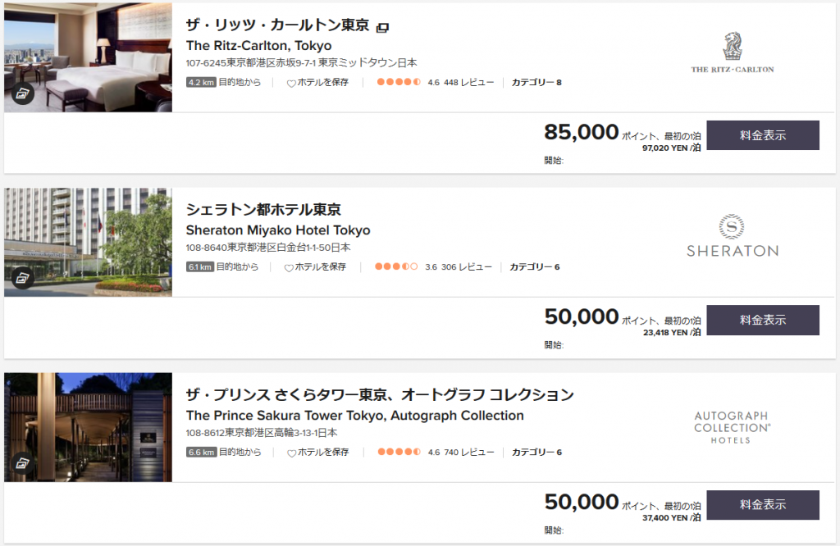Open The Prince Sakura Tower Tokyo title
This screenshot has width=840, height=546.
tap(354, 416)
